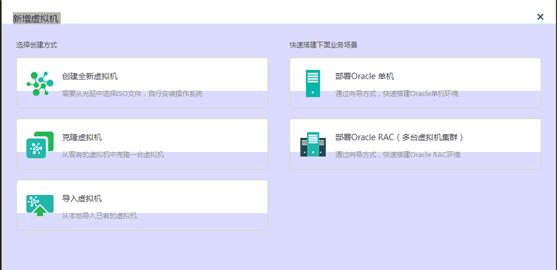557x270 pixels.
Task: Pick the 导入虚拟机 title
Action: 82,198
